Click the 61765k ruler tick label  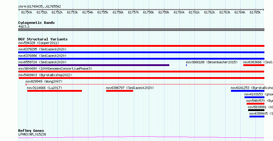coord(255,12)
